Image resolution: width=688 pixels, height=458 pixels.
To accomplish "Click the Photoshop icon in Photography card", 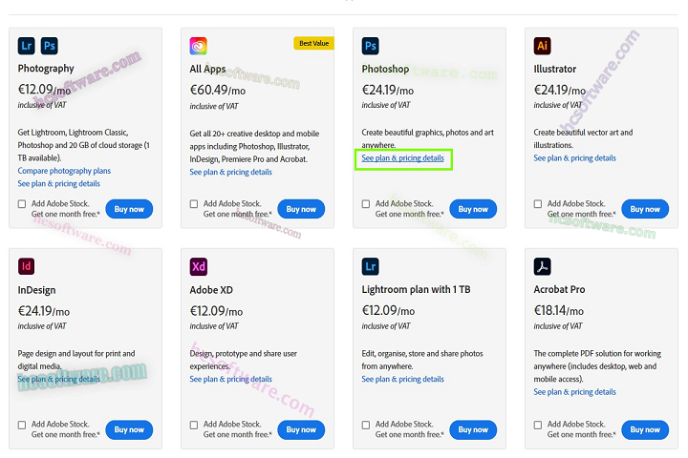I will (x=49, y=46).
